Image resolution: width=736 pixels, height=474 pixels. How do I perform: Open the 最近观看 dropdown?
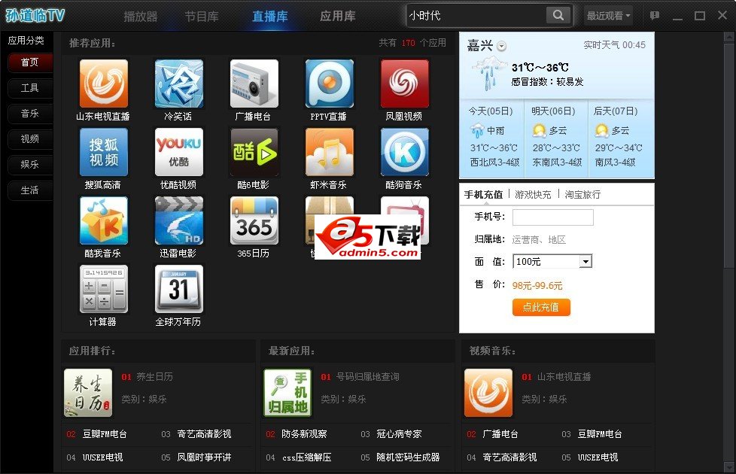tap(608, 16)
